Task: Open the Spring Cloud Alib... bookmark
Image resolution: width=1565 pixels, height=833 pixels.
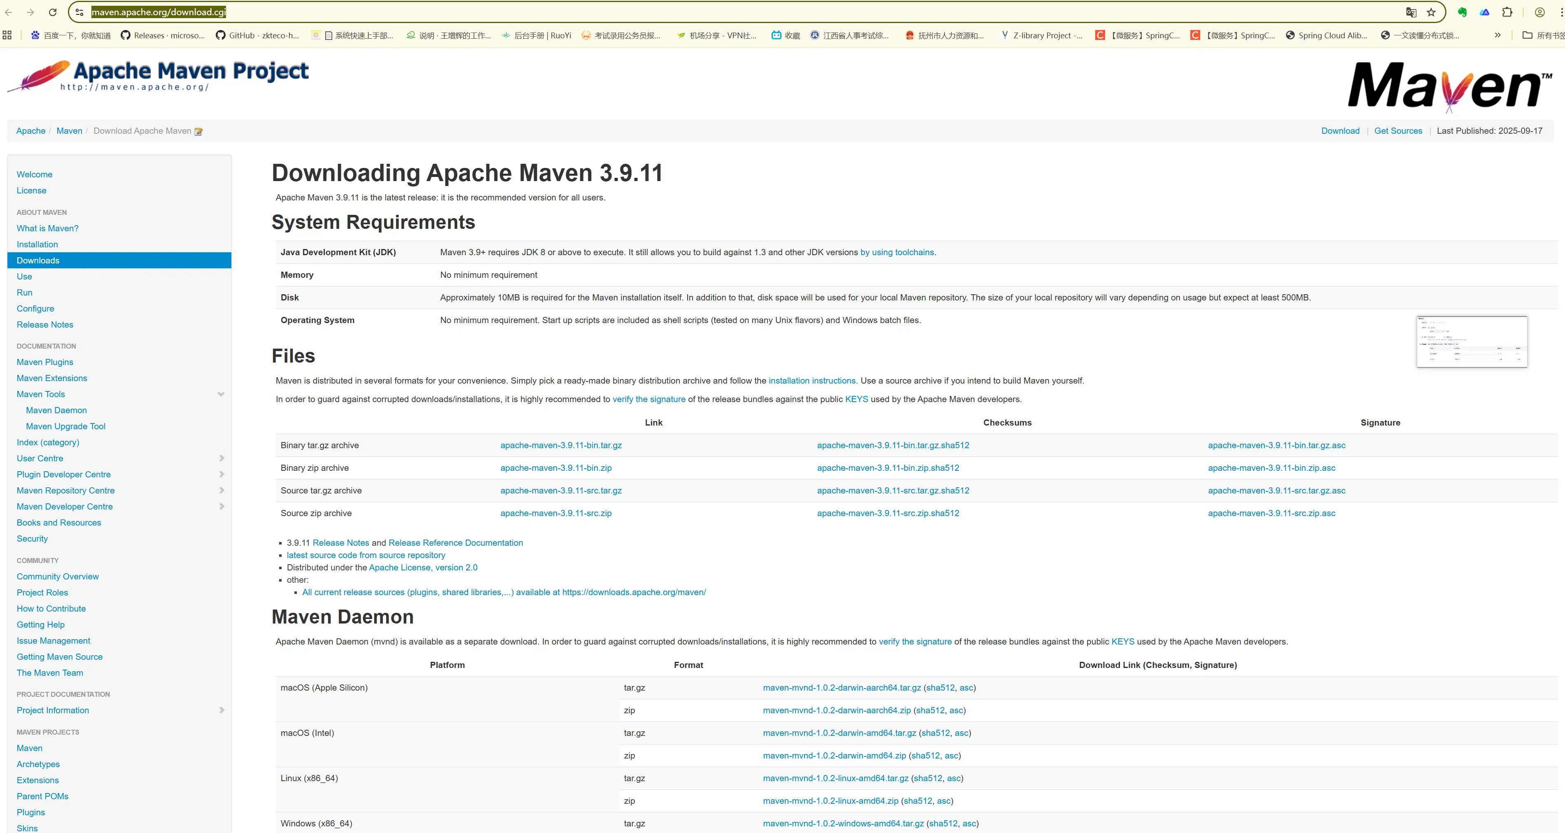Action: coord(1326,35)
